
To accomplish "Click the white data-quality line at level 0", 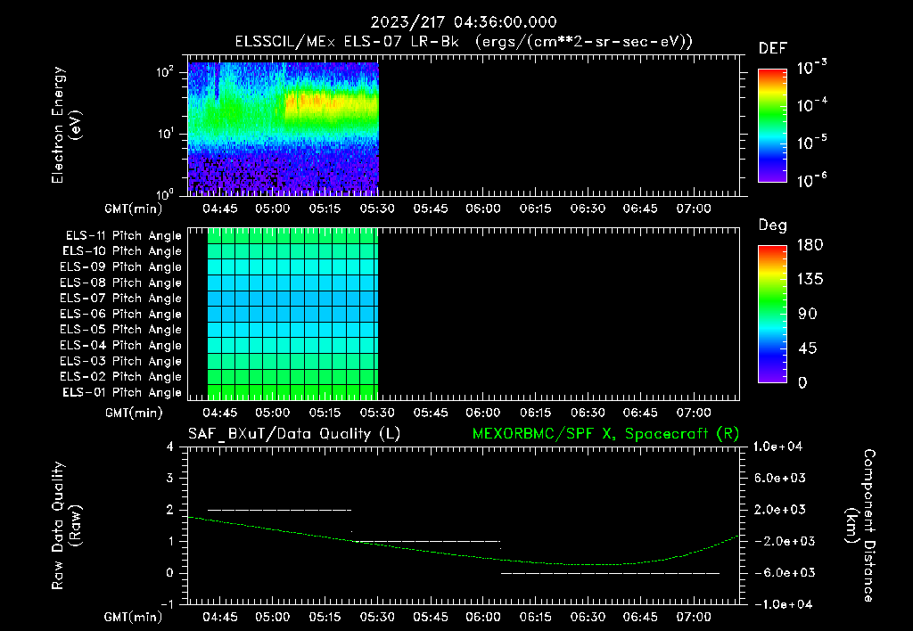I will (610, 573).
